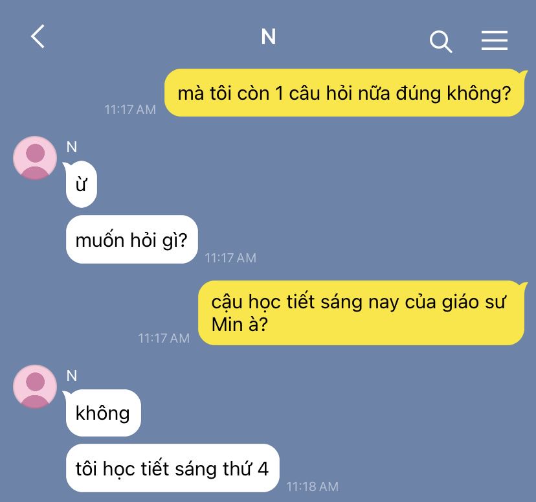This screenshot has width=536, height=502.
Task: Tap the 11:18 AM timestamp
Action: click(x=312, y=486)
